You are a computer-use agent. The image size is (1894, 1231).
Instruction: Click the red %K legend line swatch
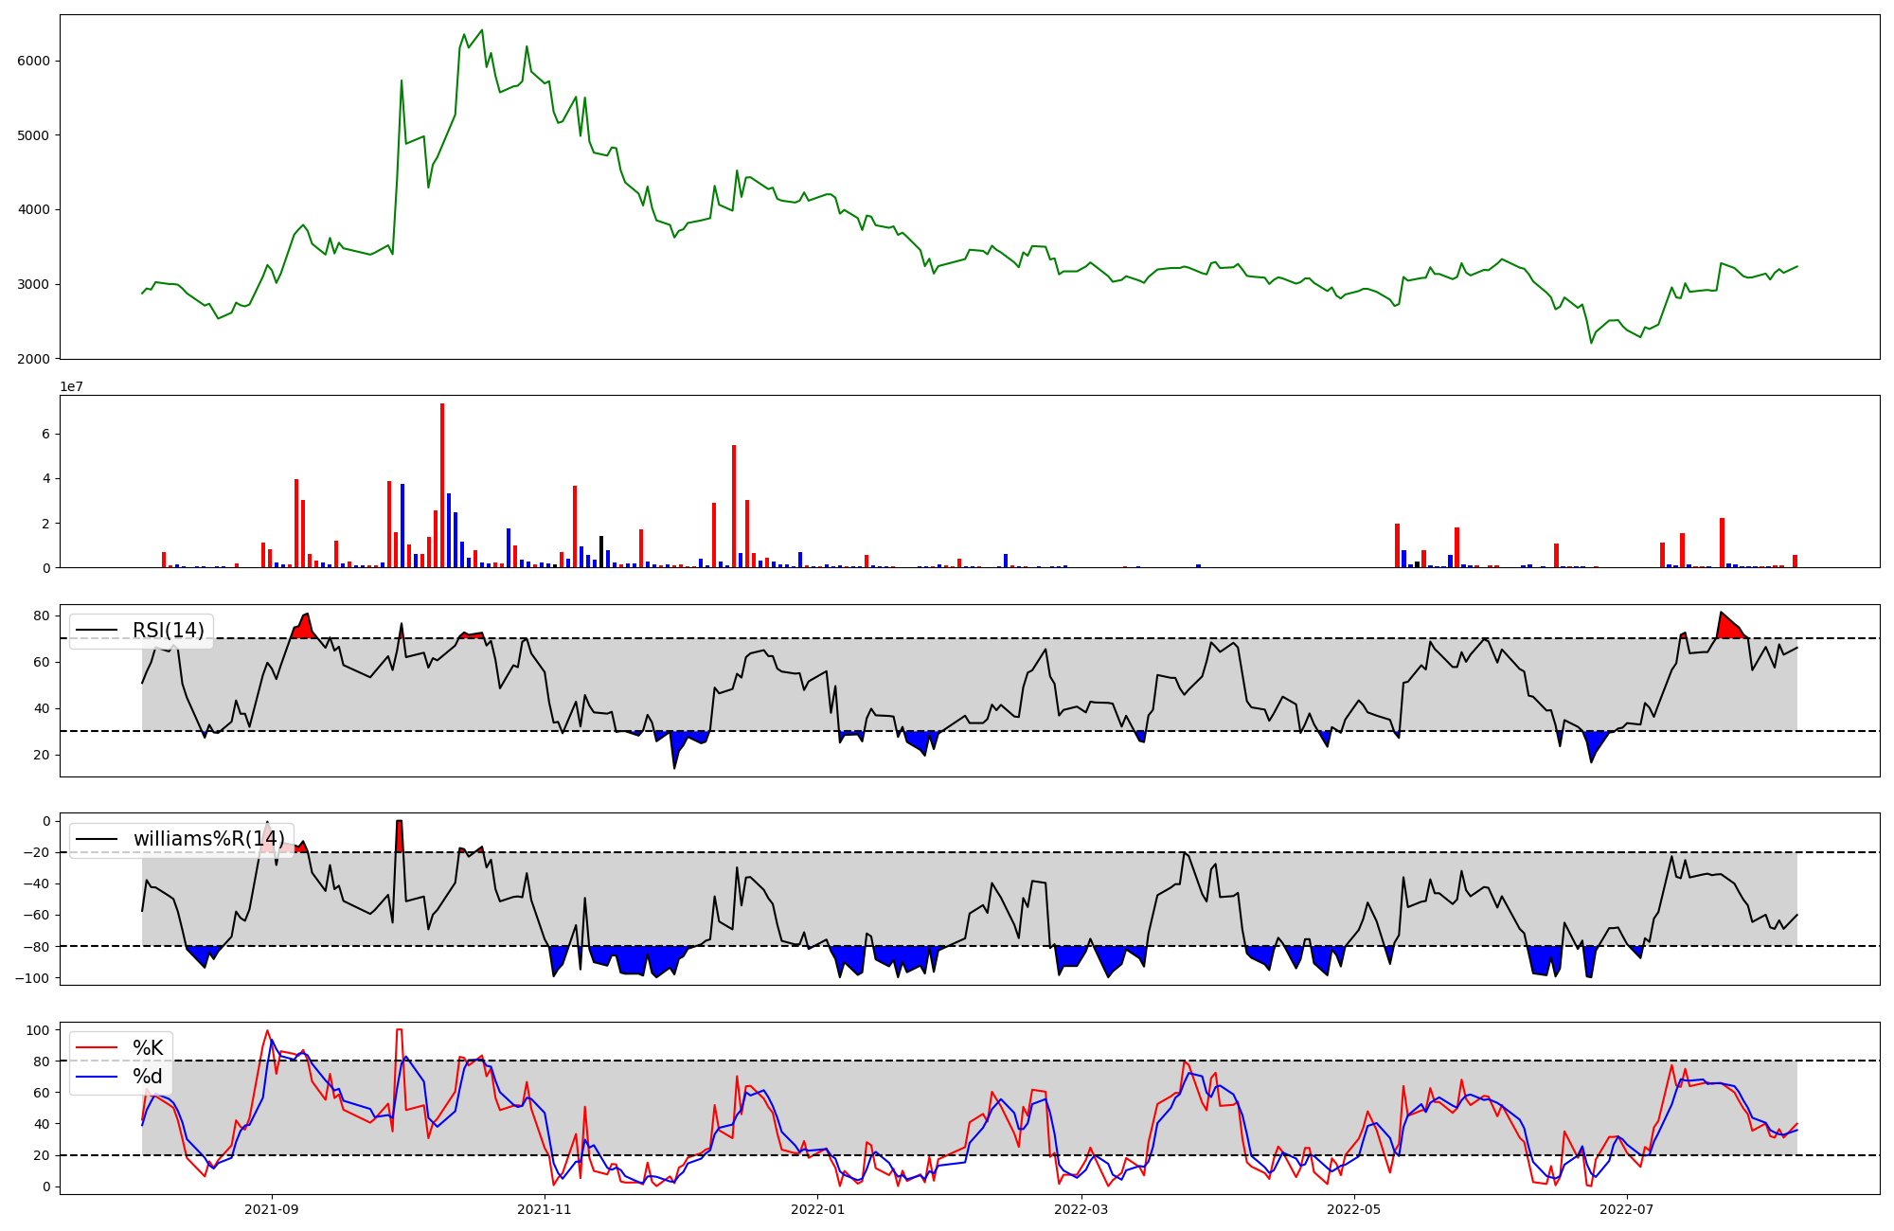(97, 1048)
